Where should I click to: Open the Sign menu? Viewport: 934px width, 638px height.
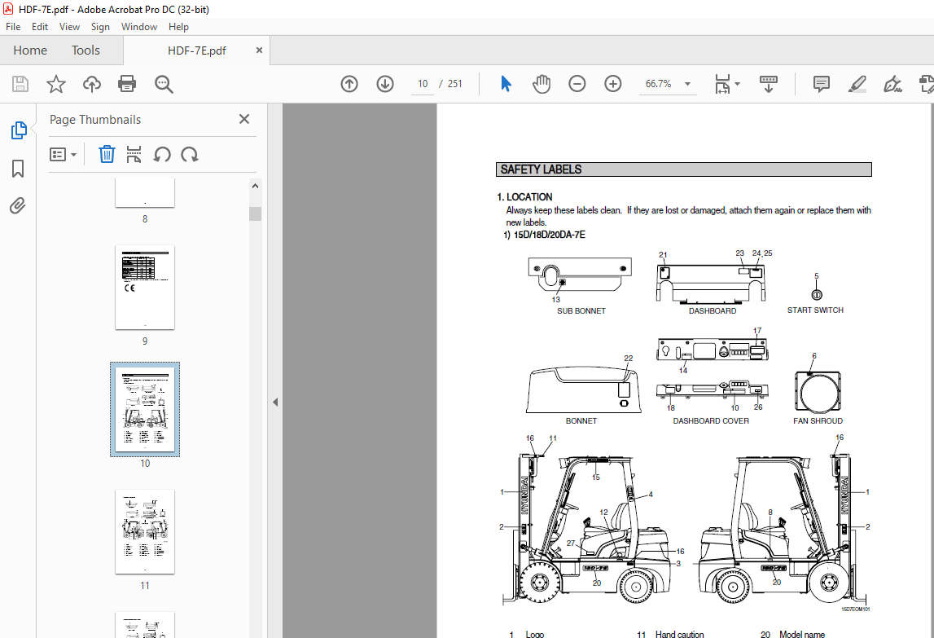pyautogui.click(x=101, y=27)
